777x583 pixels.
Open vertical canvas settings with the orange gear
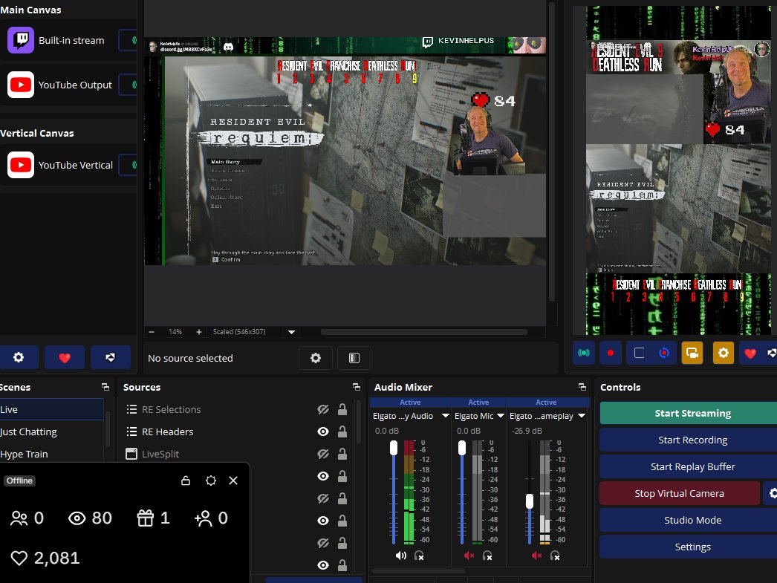[724, 354]
